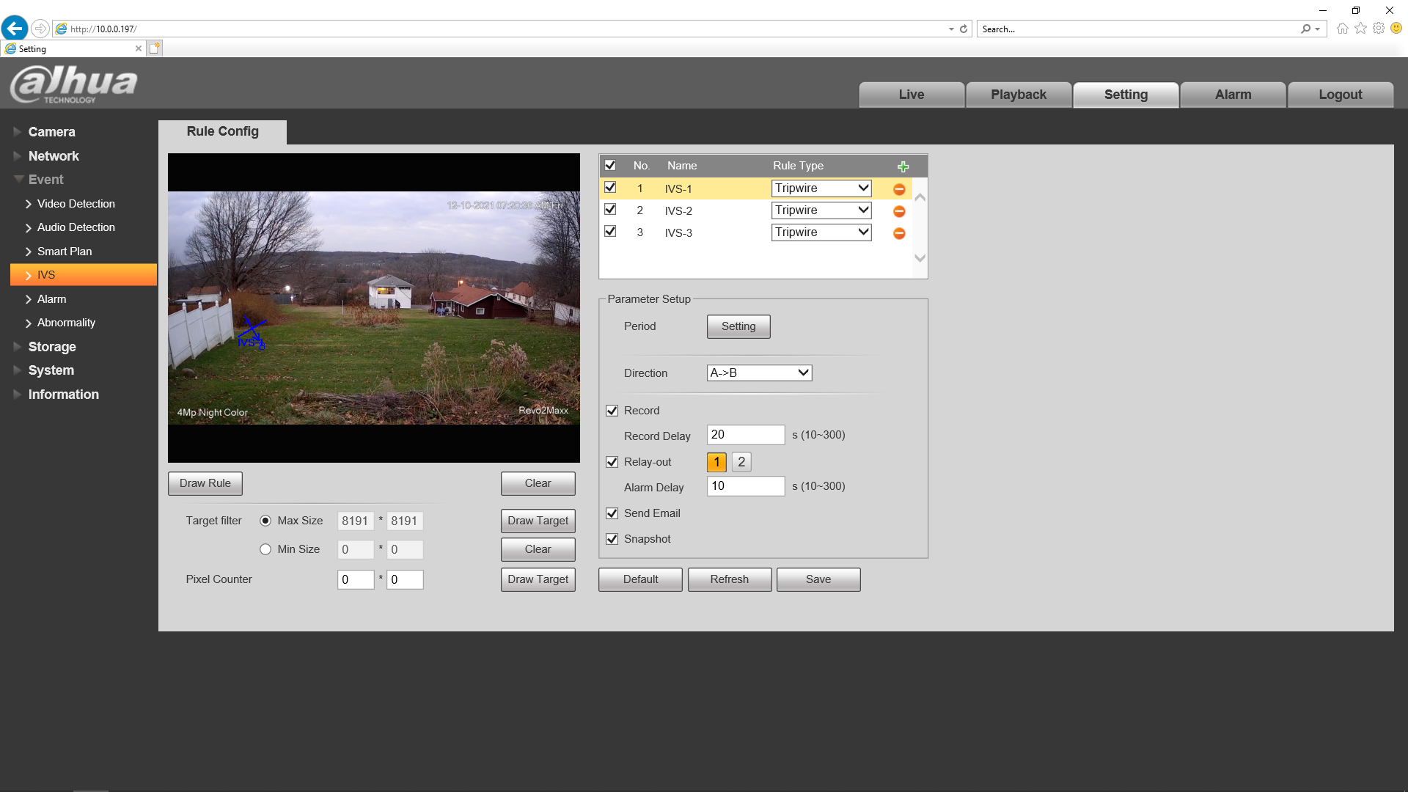Toggle the Relay-out checkbox
Image resolution: width=1408 pixels, height=792 pixels.
coord(612,462)
